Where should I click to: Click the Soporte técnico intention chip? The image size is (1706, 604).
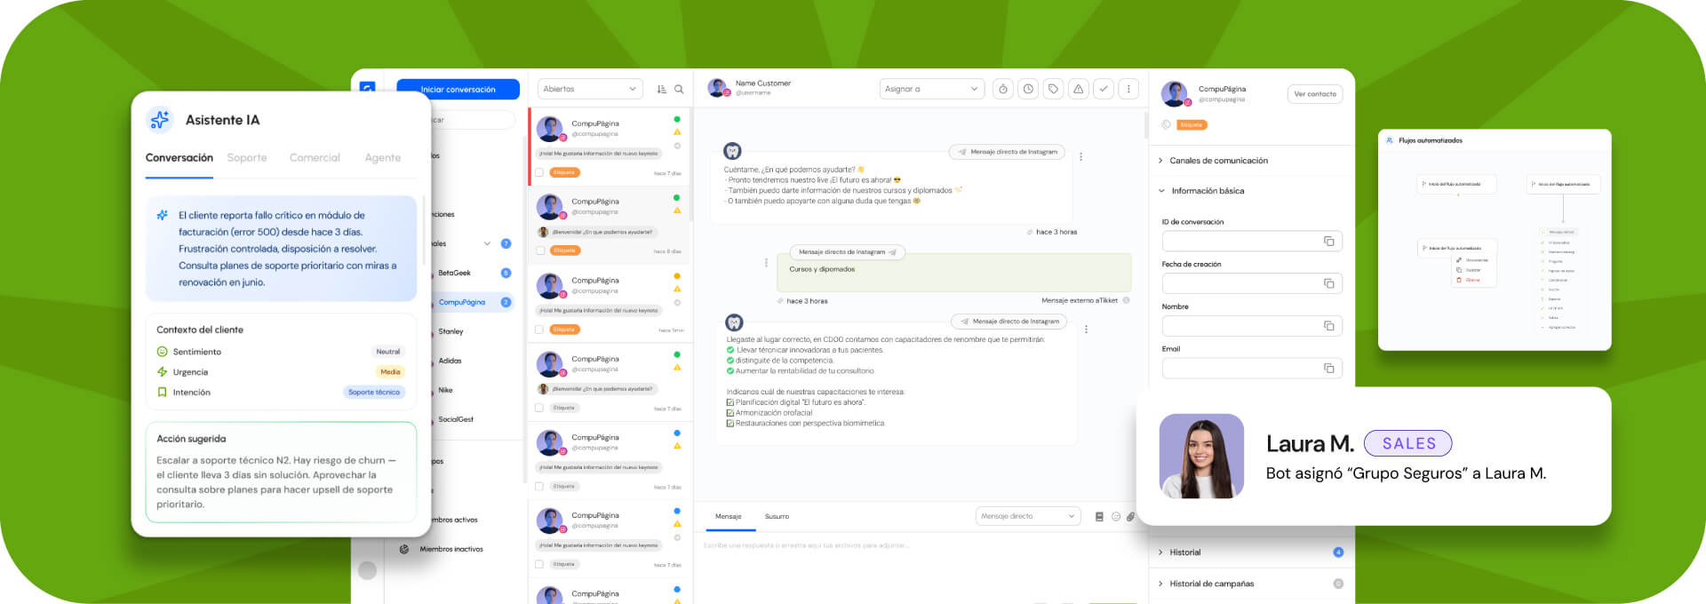tap(374, 392)
